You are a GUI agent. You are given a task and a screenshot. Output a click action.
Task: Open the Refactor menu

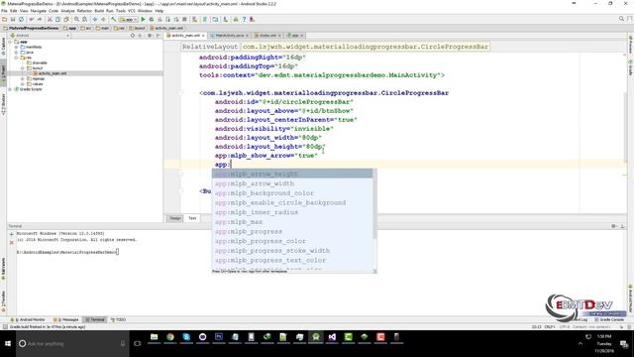[84, 11]
